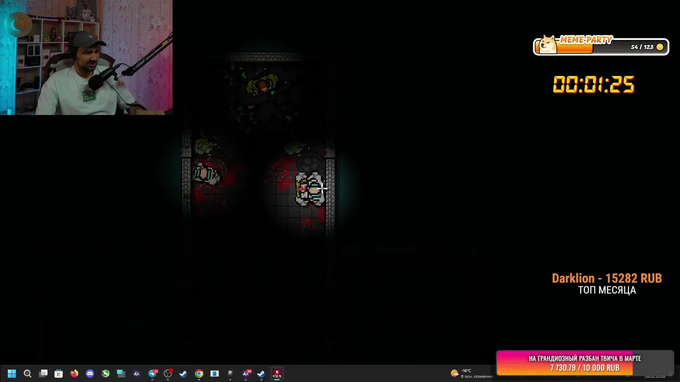This screenshot has width=680, height=382.
Task: Click the player character in the game
Action: (310, 189)
